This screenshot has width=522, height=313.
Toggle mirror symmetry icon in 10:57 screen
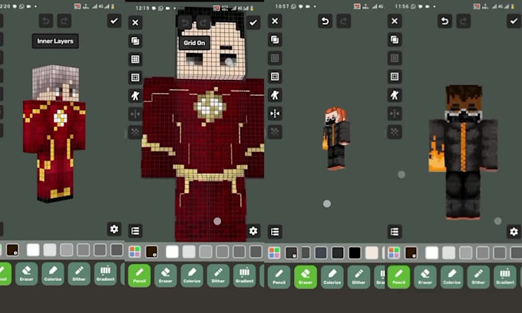275,114
